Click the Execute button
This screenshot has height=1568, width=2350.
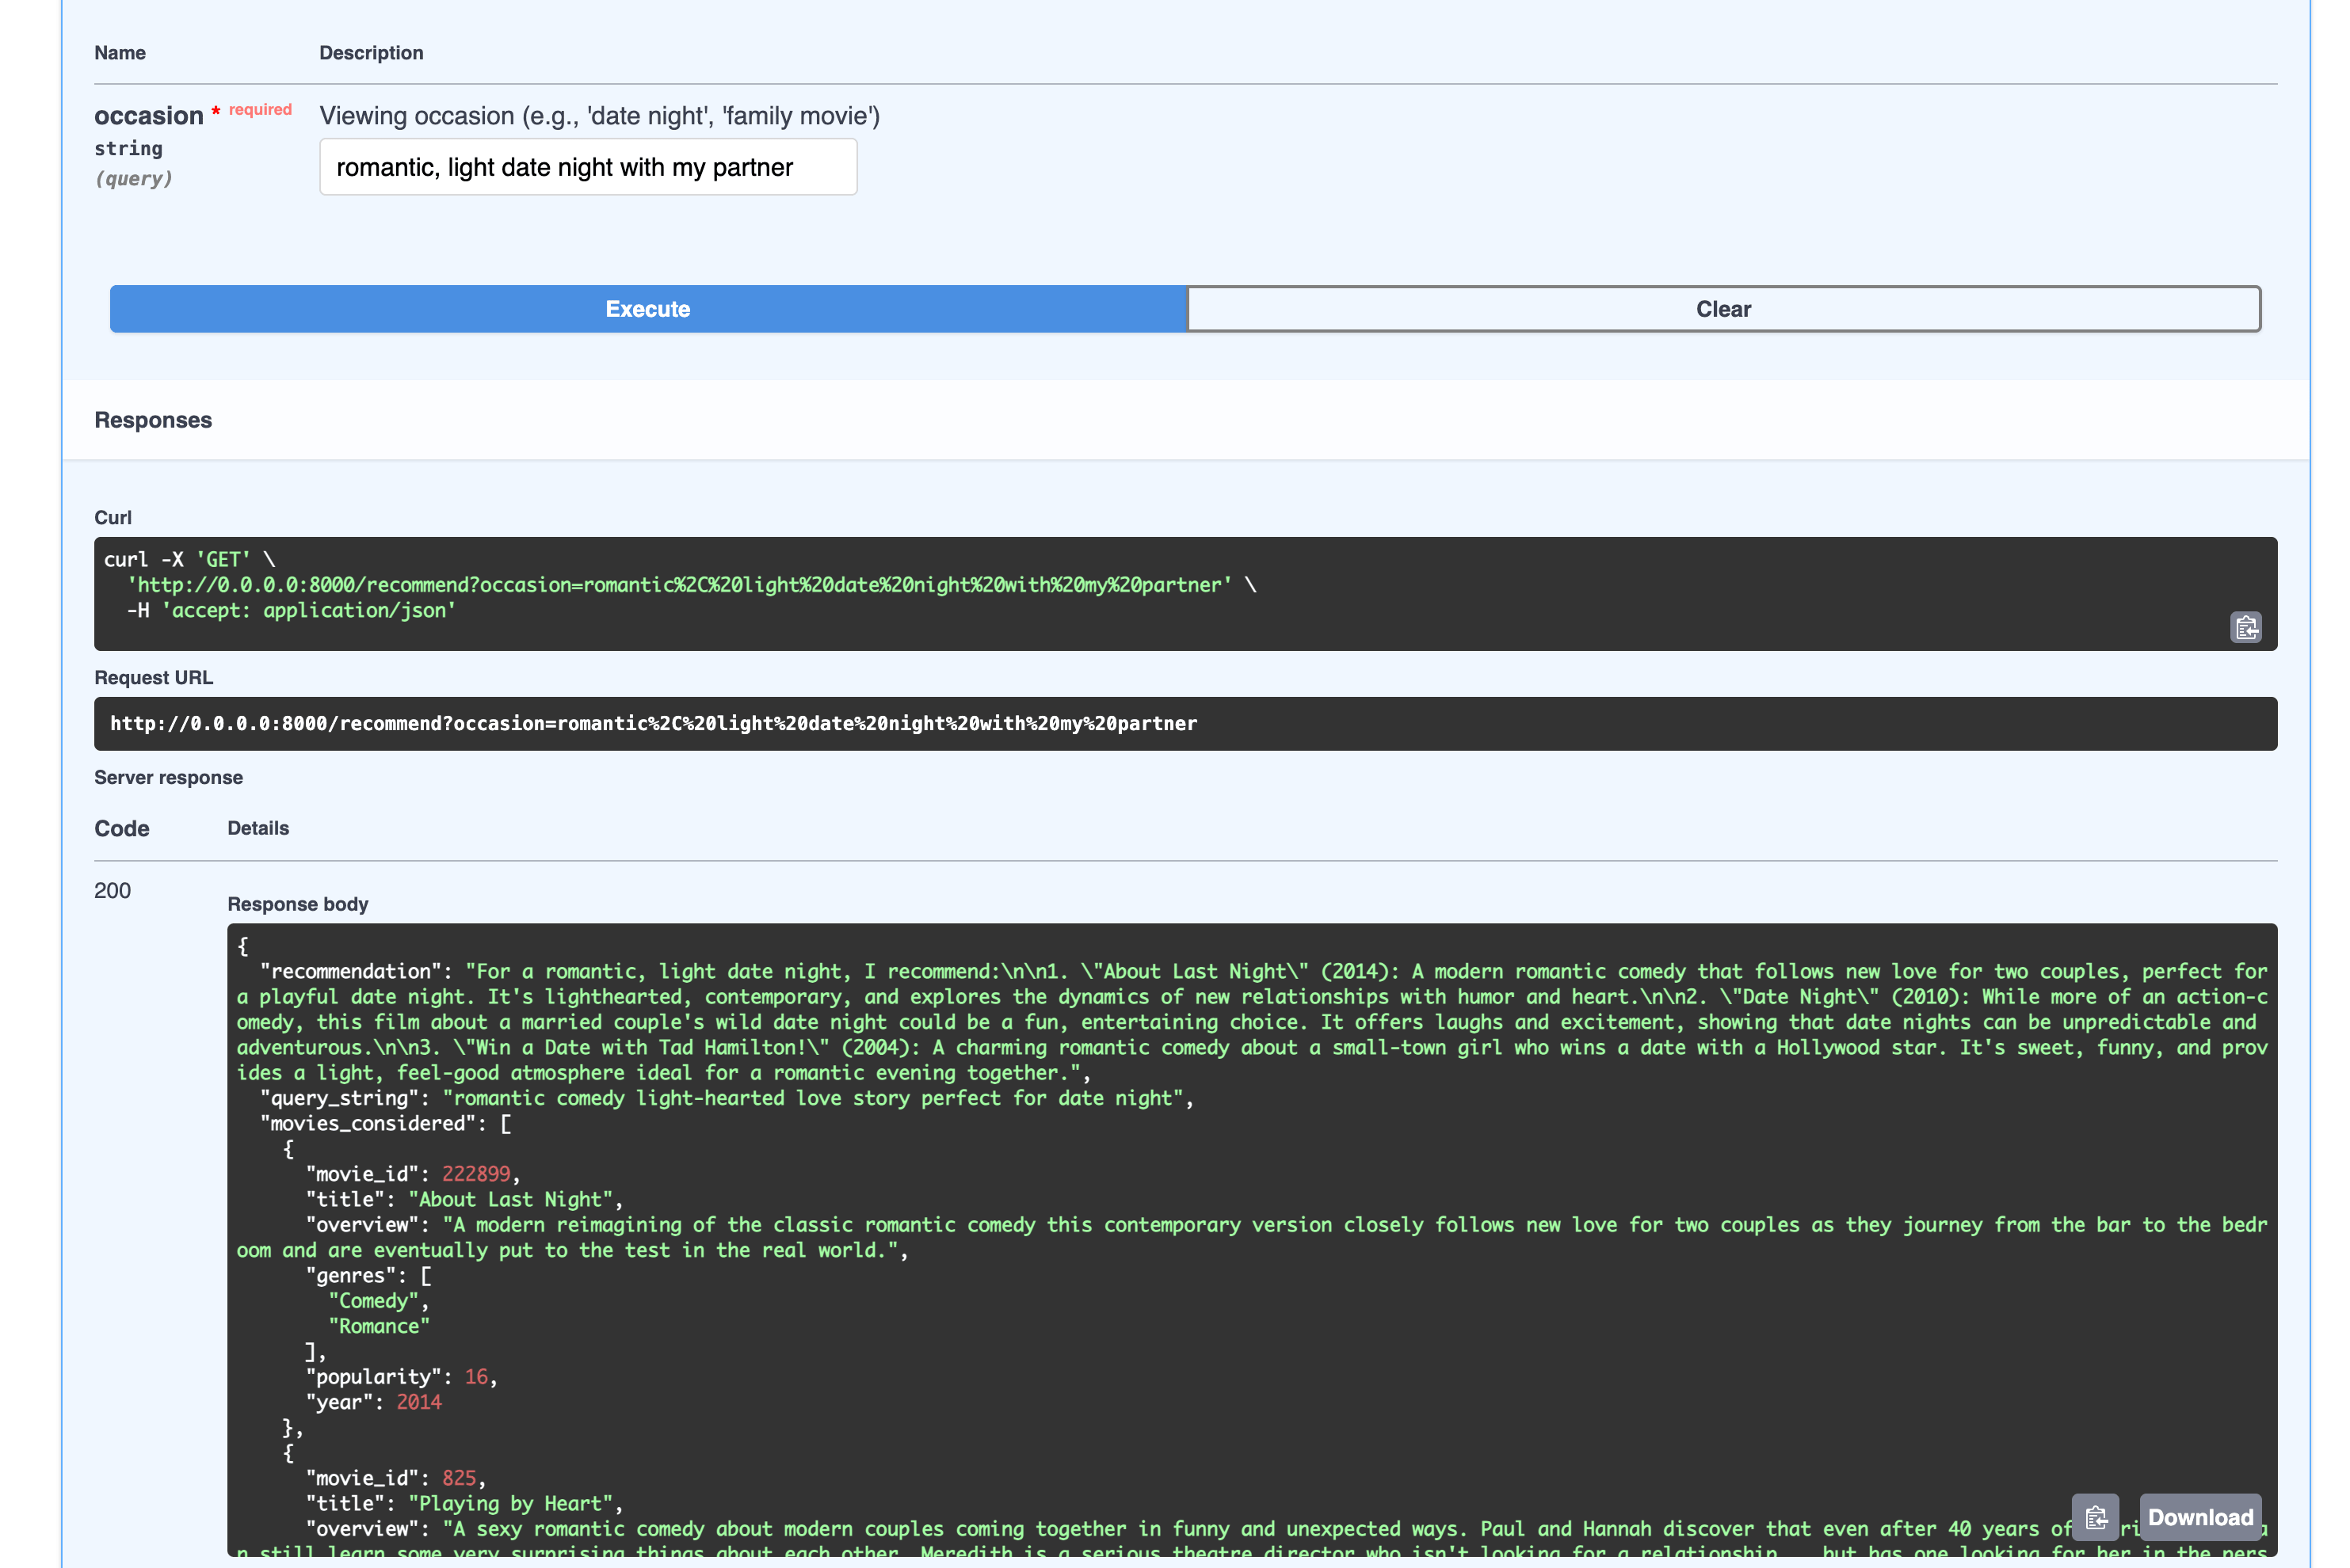647,309
